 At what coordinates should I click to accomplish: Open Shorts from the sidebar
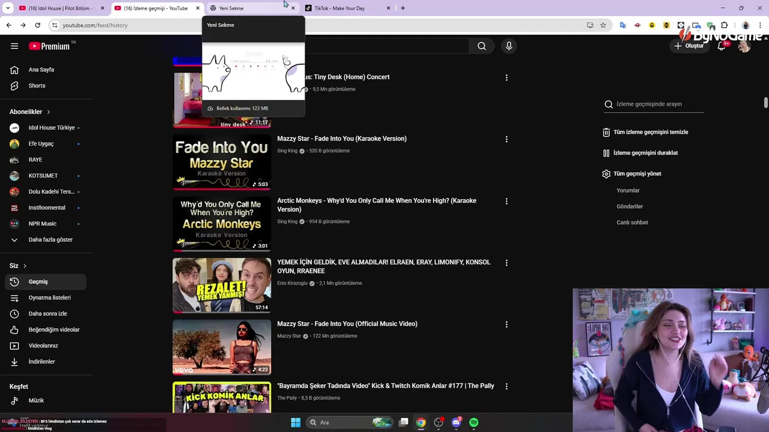point(46,86)
